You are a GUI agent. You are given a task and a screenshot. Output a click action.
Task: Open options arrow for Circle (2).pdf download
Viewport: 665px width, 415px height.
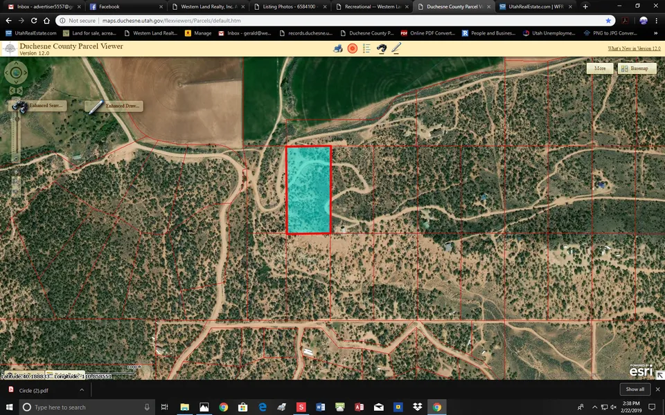(82, 390)
